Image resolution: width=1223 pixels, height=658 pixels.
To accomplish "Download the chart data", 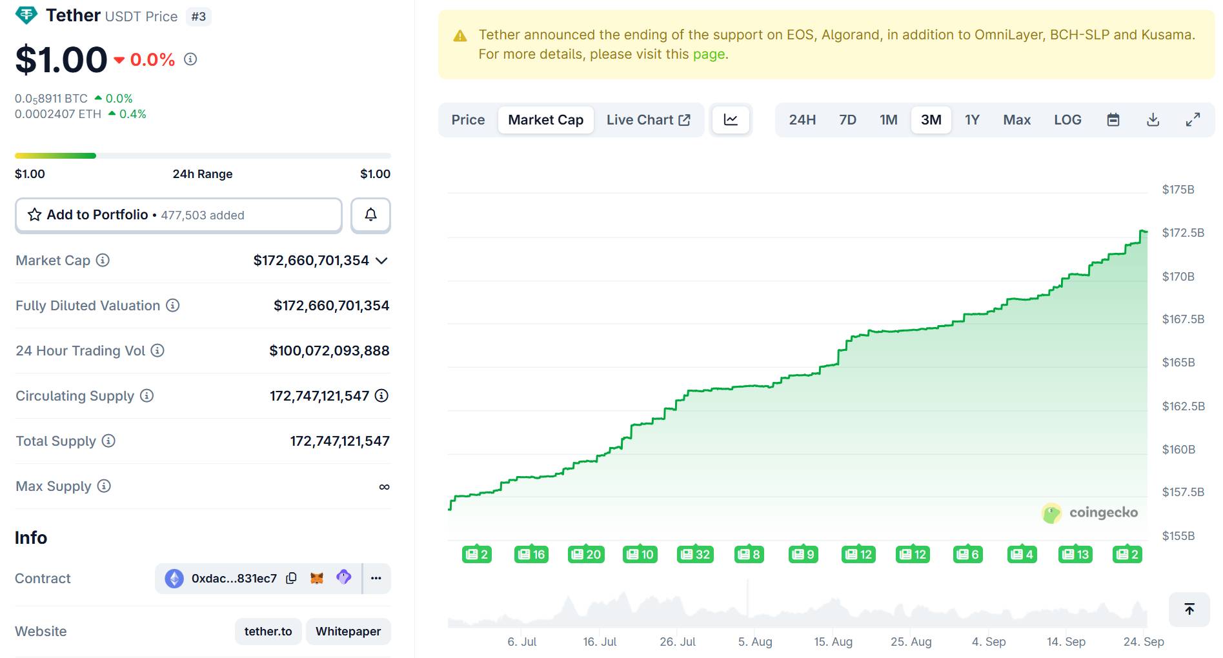I will tap(1153, 120).
